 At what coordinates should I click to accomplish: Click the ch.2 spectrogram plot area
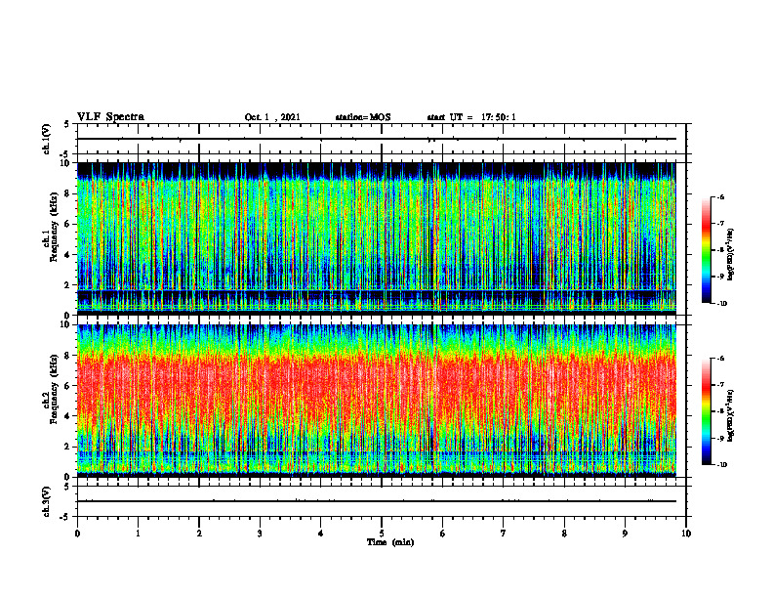pos(377,401)
